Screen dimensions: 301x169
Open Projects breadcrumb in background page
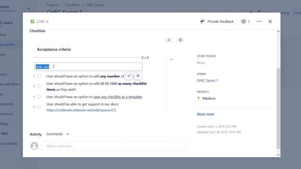click(x=53, y=5)
